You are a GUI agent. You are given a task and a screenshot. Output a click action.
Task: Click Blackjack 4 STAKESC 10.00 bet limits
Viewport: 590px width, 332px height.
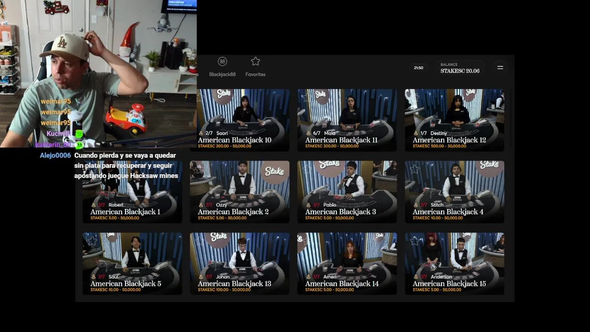click(x=438, y=218)
